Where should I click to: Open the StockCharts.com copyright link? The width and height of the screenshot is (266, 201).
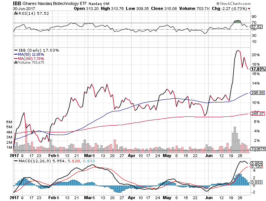click(x=234, y=3)
